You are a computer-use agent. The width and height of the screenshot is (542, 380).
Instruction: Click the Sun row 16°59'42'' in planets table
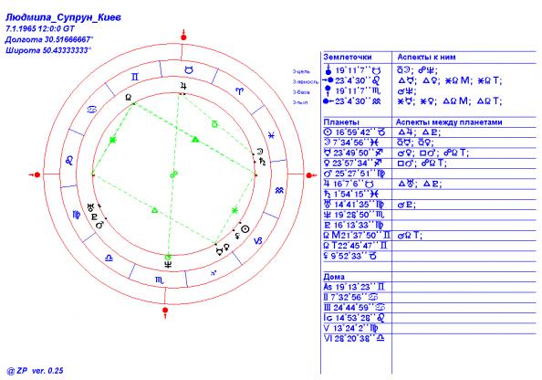(x=355, y=132)
